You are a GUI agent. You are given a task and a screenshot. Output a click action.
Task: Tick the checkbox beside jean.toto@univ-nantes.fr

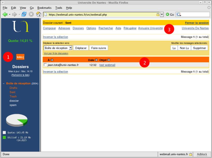[x=45, y=65]
